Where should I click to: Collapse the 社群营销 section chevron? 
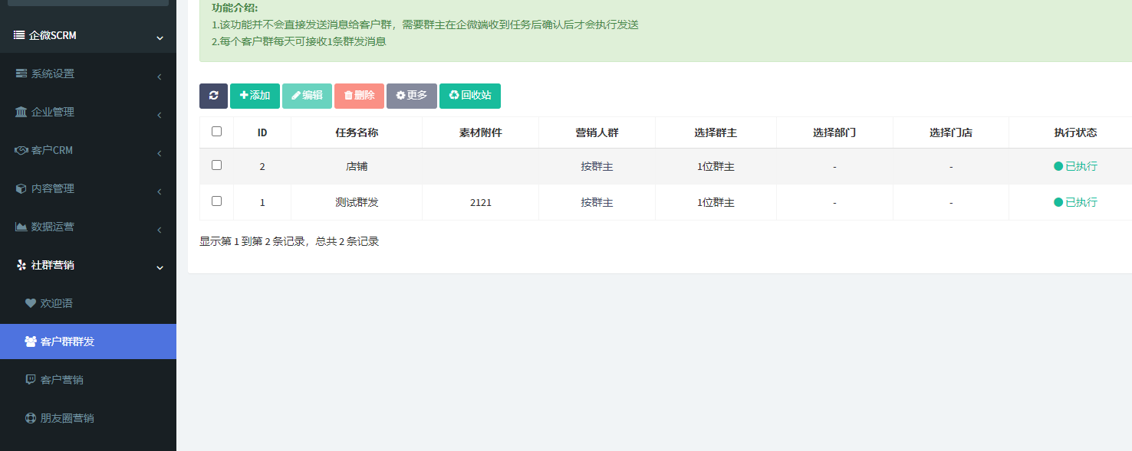[x=160, y=267]
